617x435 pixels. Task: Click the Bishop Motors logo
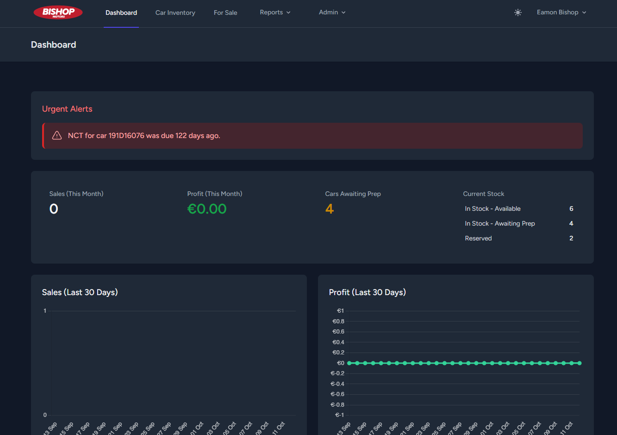pos(57,13)
